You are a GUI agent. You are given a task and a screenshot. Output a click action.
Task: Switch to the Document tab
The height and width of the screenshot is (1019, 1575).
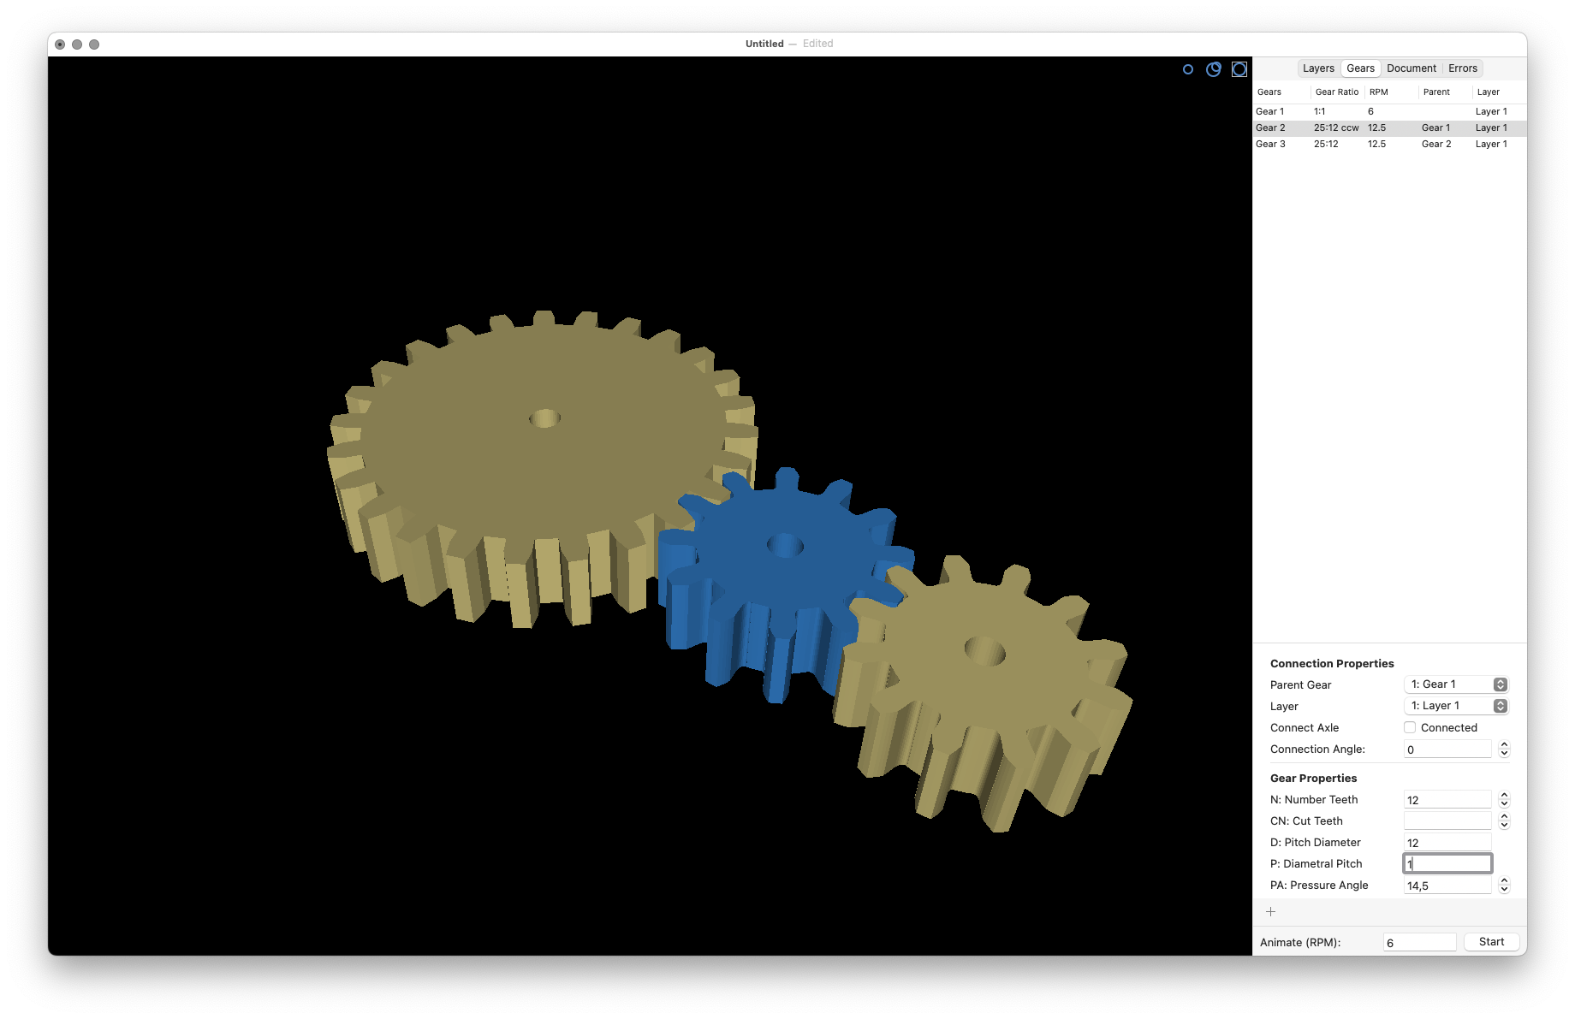[1412, 68]
